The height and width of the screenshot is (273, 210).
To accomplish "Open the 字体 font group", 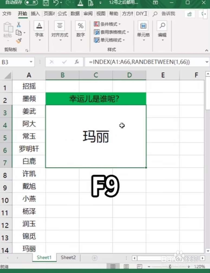I will pos(39,31).
